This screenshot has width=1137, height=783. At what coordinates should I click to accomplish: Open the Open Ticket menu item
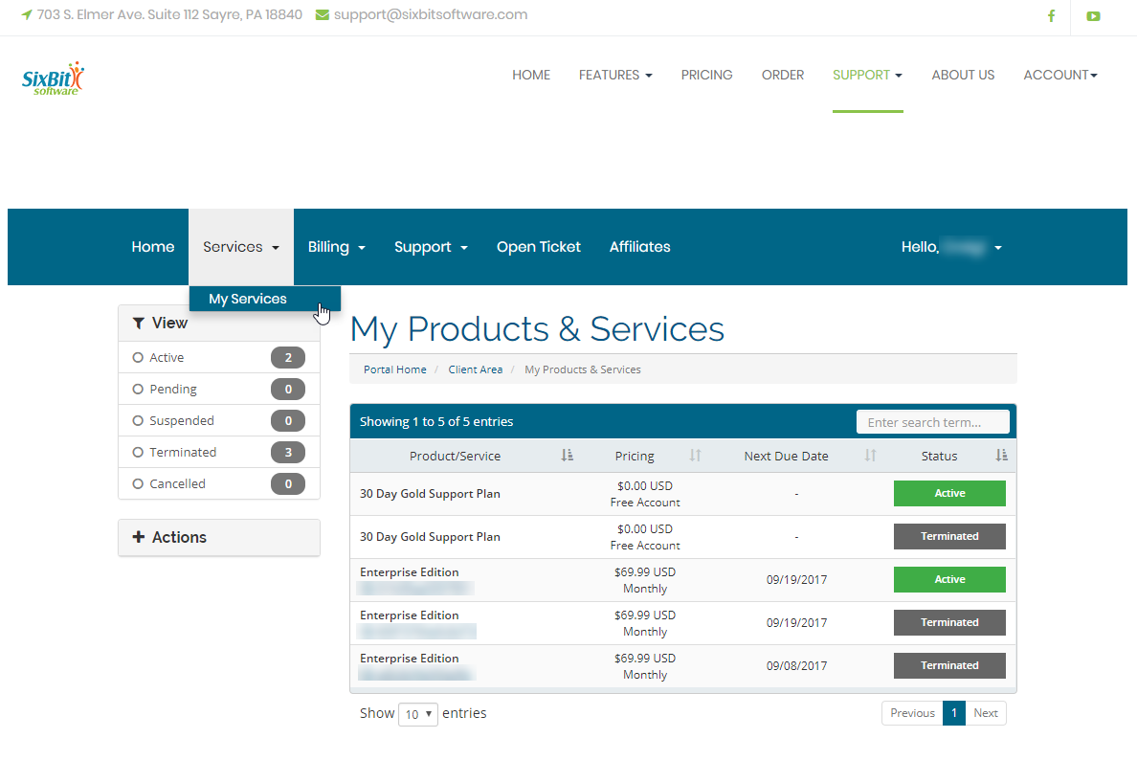(539, 247)
